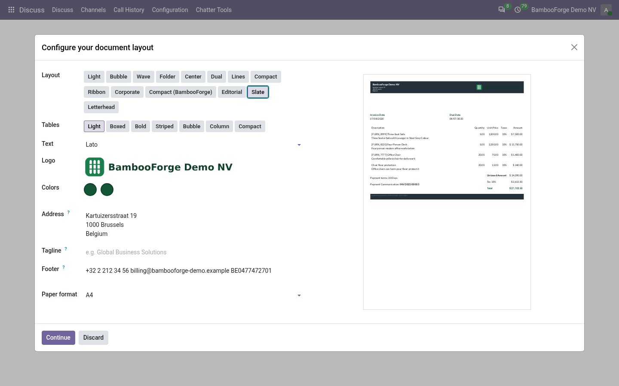Open activities clock icon with badge 79
The image size is (619, 386).
click(x=518, y=10)
